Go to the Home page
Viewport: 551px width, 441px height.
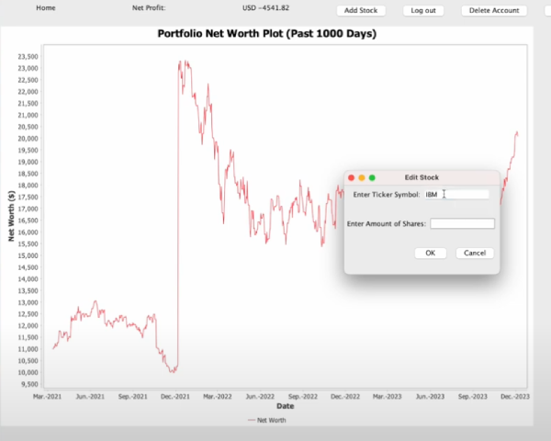tap(46, 7)
